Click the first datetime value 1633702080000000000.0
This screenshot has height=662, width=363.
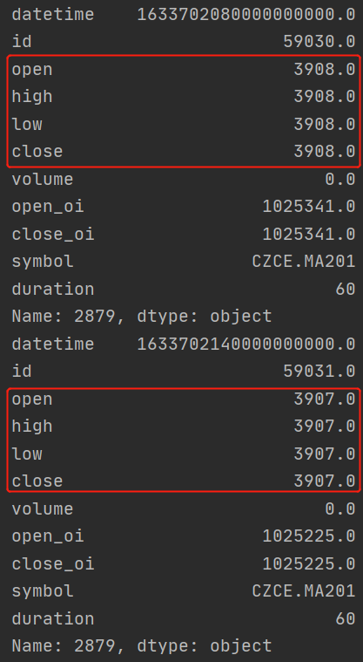click(246, 14)
